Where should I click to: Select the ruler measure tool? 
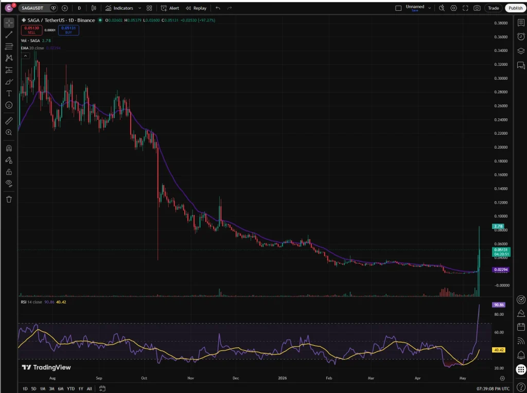(9, 120)
